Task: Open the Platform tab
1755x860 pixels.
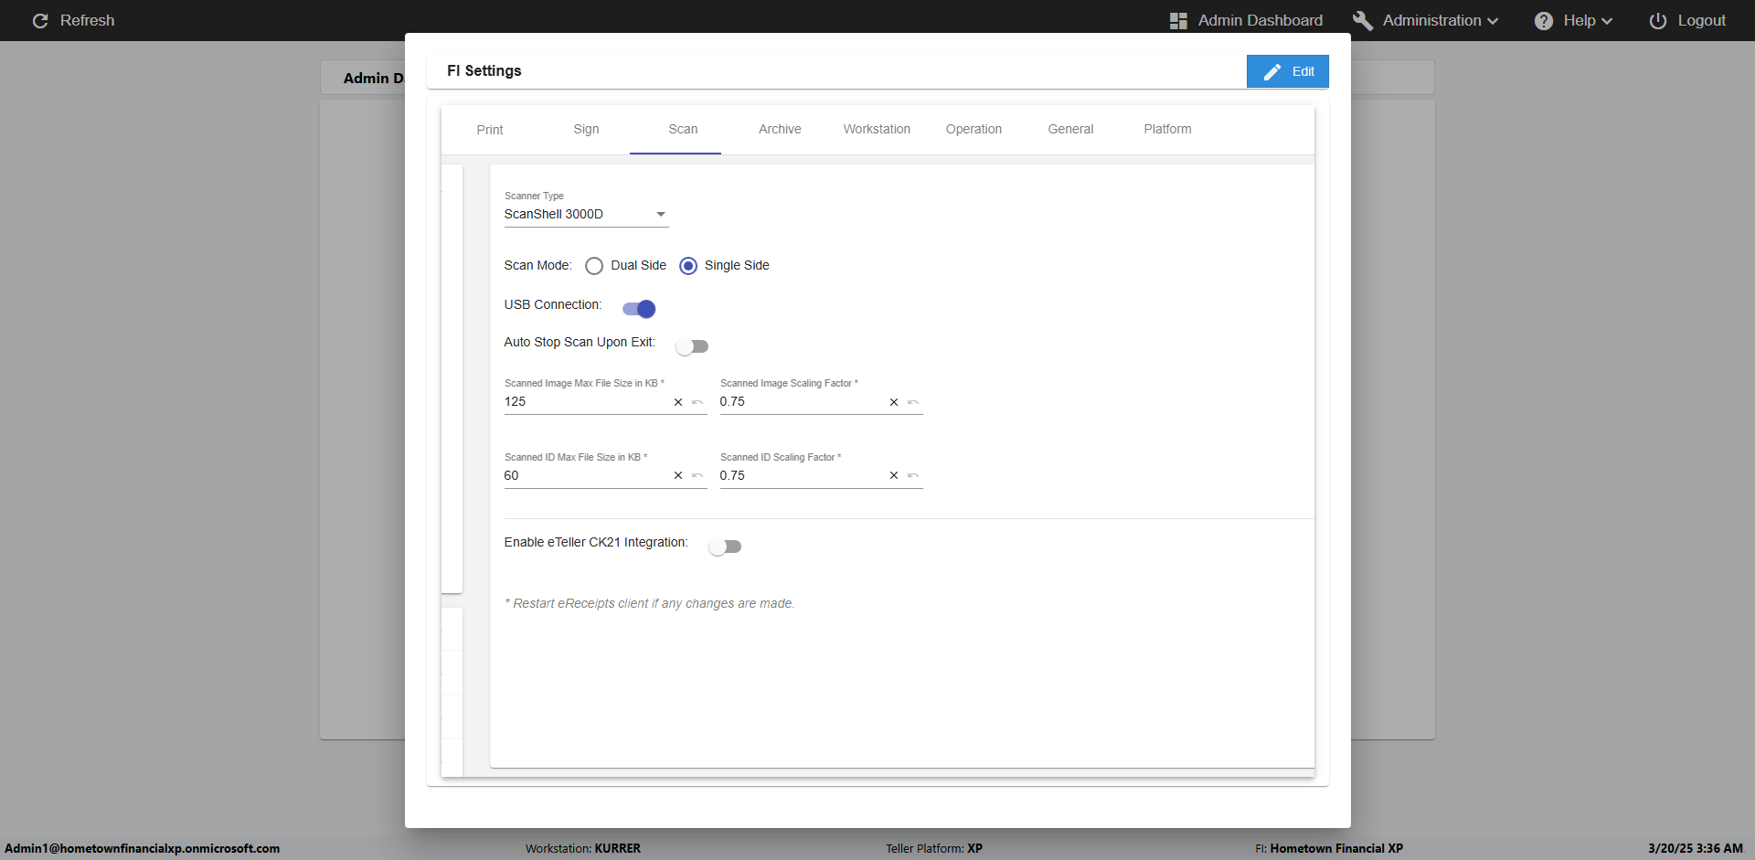Action: point(1167,129)
